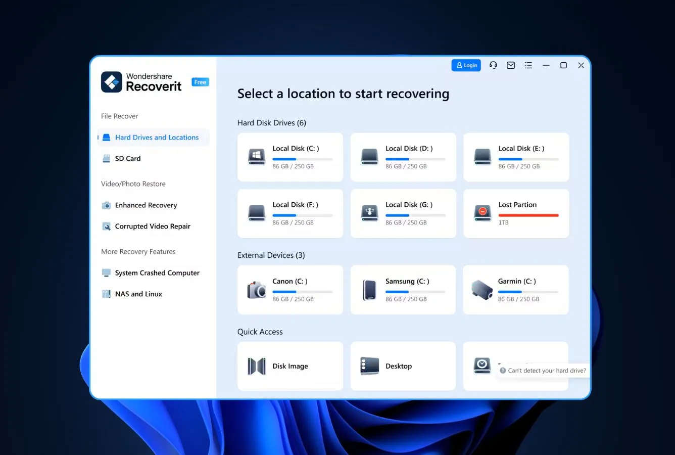Select the Garmin (C:) label
The height and width of the screenshot is (455, 675).
click(517, 282)
